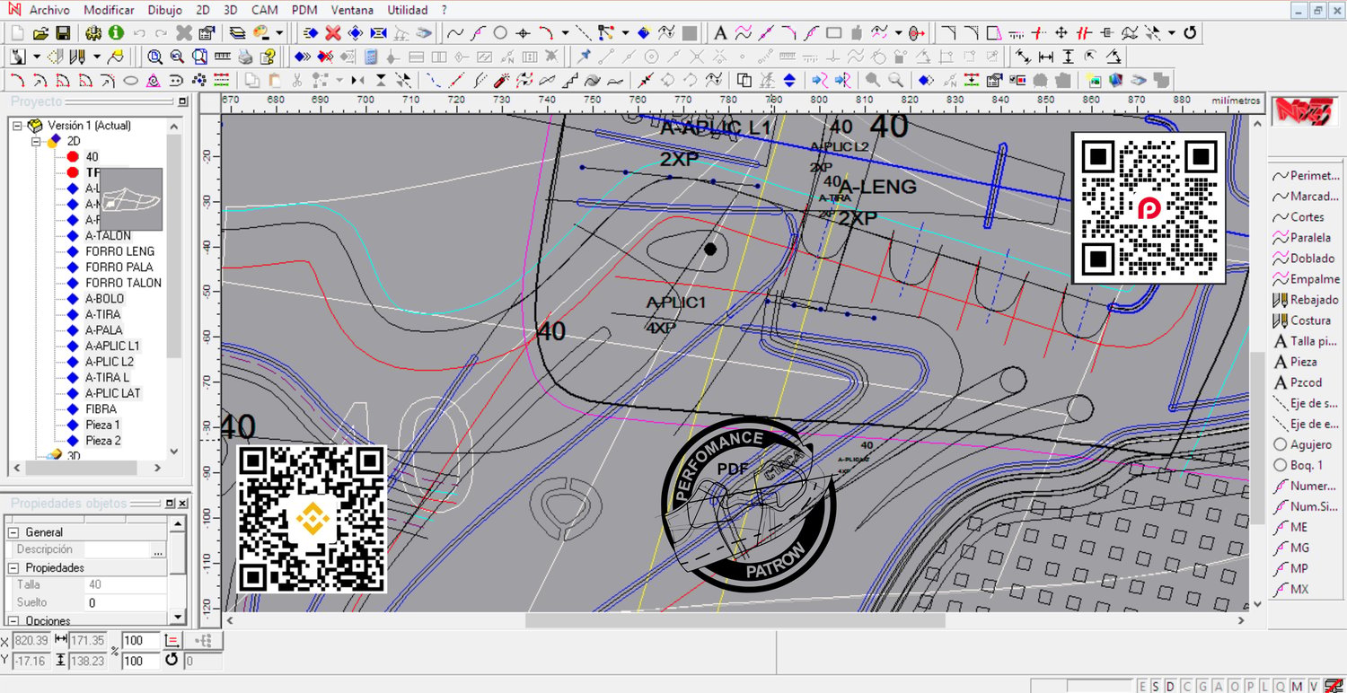Screen dimensions: 1347x693
Task: Select the freehand curve tool
Action: 455,33
